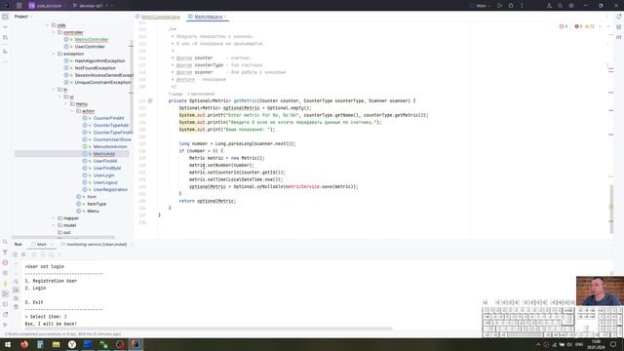The width and height of the screenshot is (624, 351).
Task: Open UserLogin in the tree
Action: click(x=103, y=175)
